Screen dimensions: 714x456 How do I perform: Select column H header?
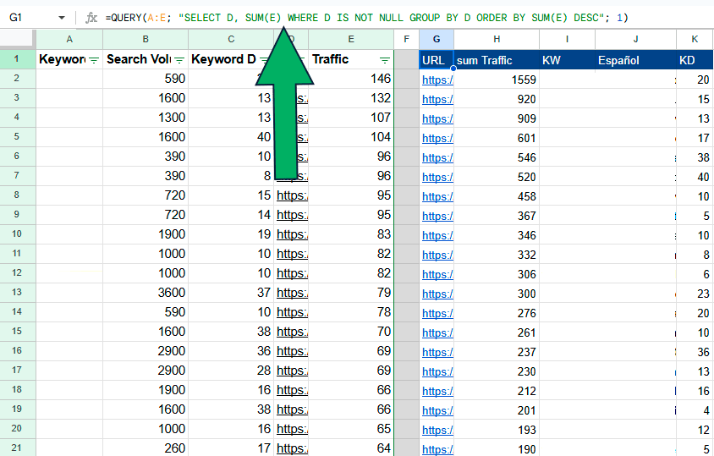tap(496, 40)
